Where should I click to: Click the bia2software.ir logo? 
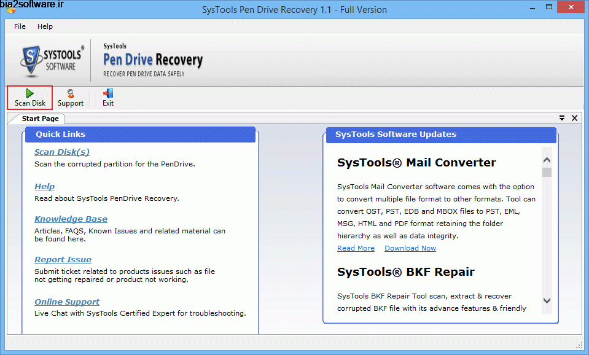[32, 4]
